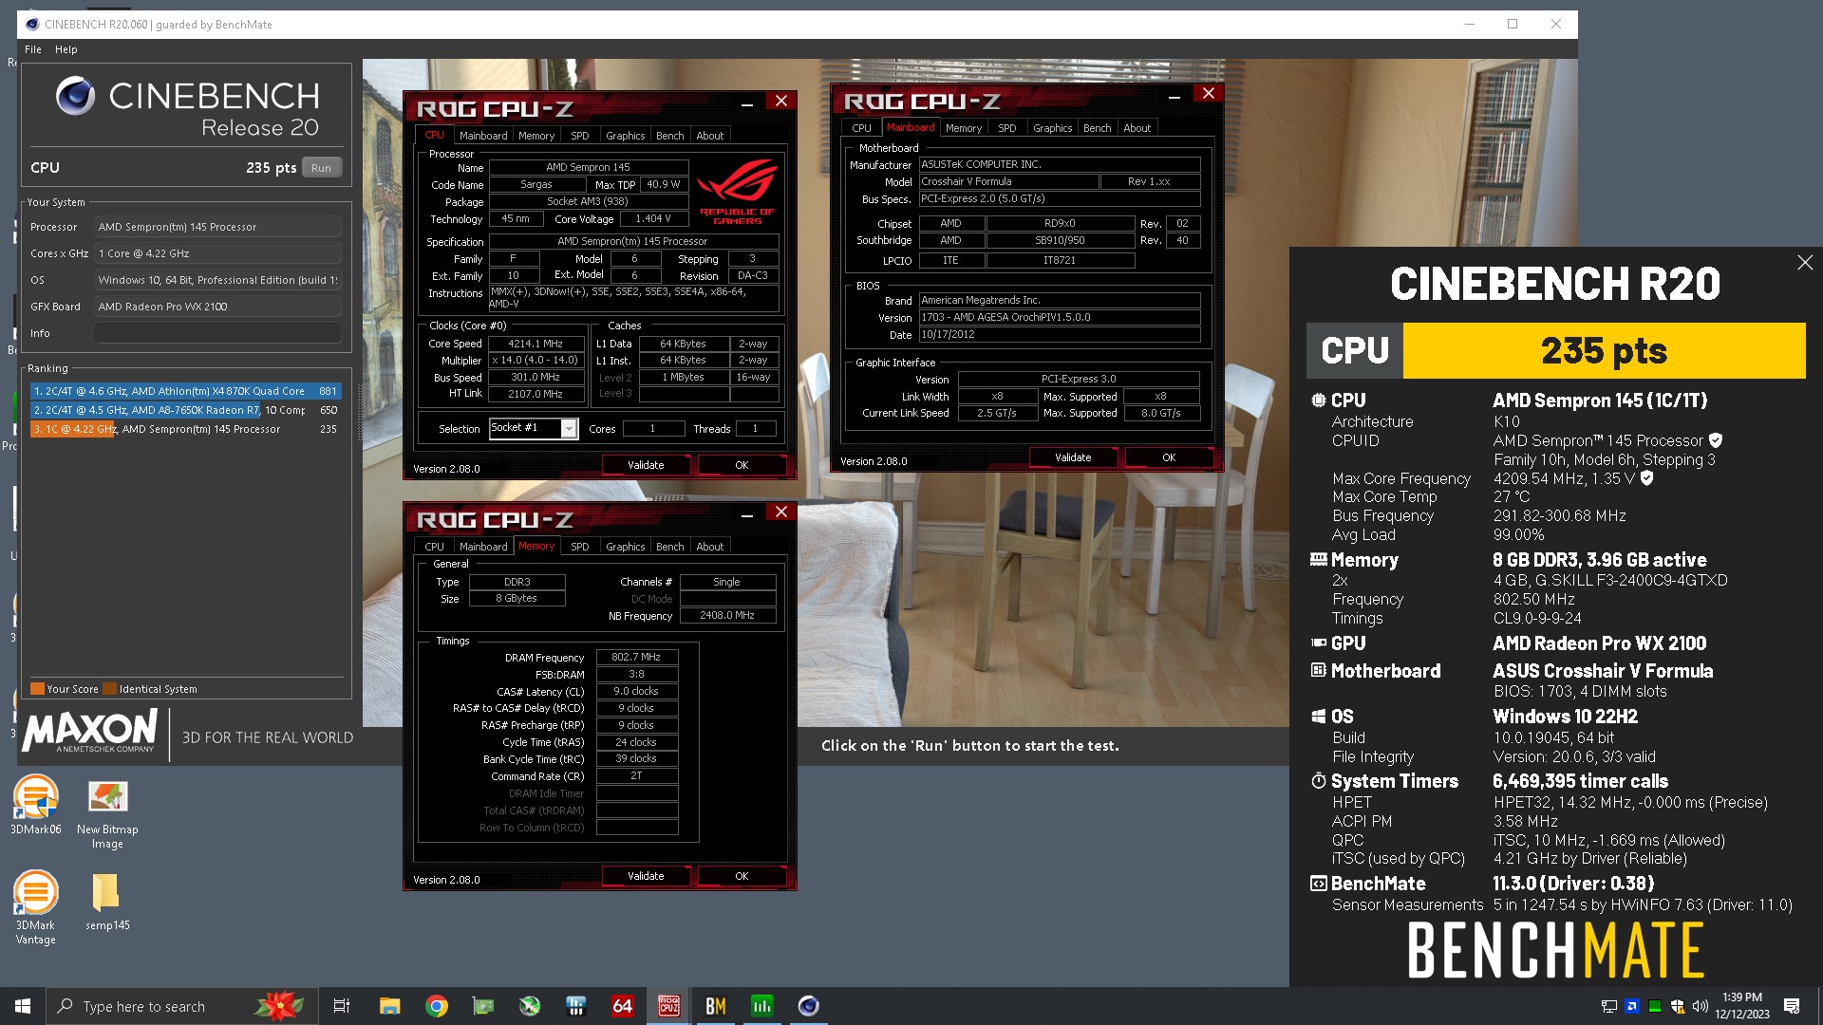Switch to Cinebench from the taskbar
The height and width of the screenshot is (1025, 1823).
[x=808, y=1006]
